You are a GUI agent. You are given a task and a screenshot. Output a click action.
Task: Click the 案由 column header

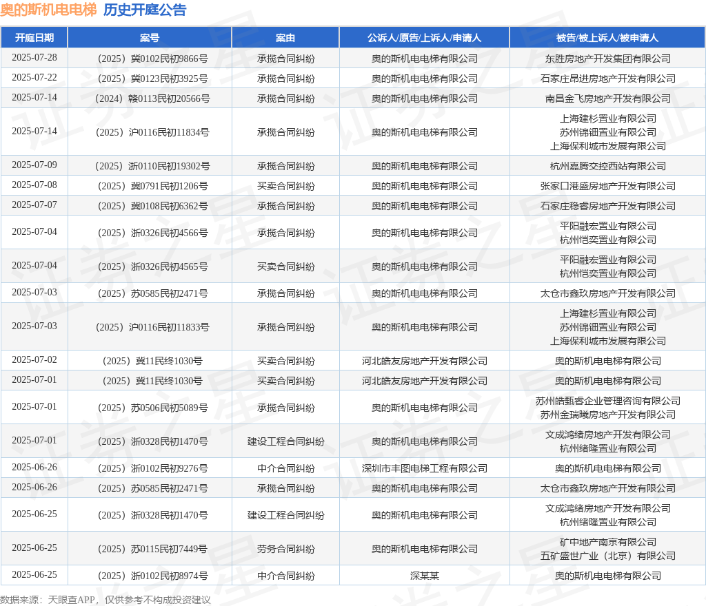click(285, 38)
